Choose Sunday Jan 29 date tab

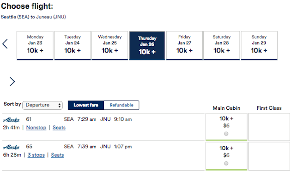259,46
